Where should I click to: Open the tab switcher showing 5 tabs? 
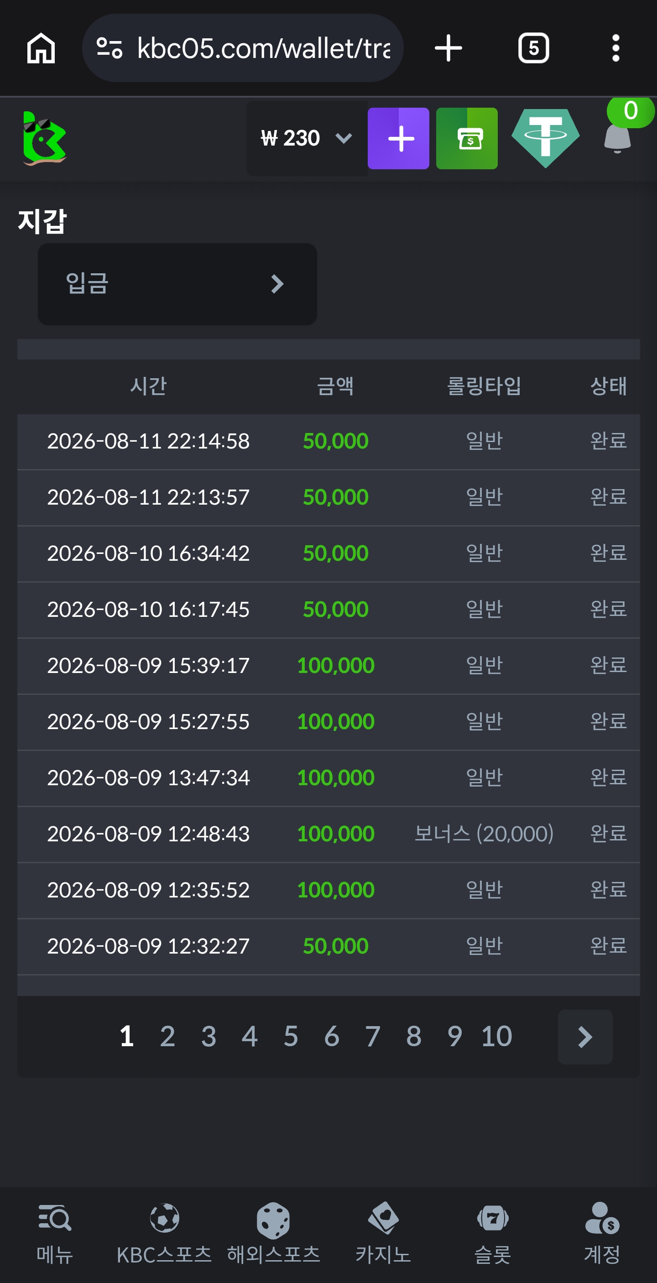(533, 48)
